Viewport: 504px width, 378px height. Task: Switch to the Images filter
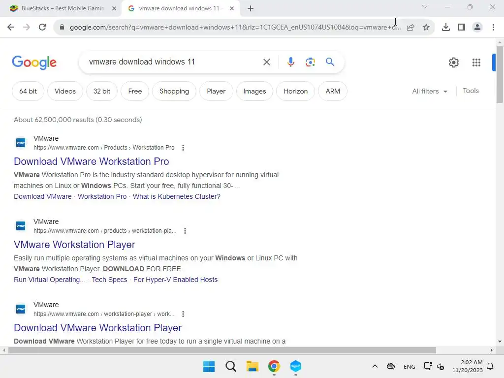coord(254,91)
